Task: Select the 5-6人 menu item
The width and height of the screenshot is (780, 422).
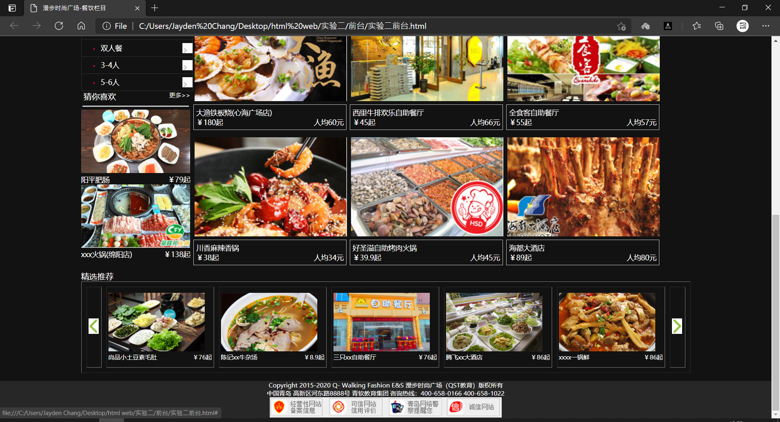Action: 110,82
